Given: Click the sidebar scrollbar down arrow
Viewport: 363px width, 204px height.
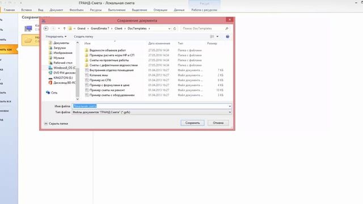Looking at the screenshot, I should point(78,99).
